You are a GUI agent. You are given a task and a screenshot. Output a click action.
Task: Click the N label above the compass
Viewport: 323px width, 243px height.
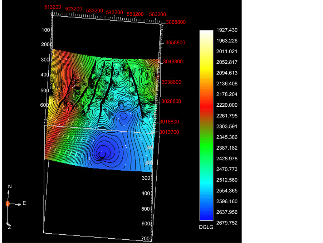[10, 187]
